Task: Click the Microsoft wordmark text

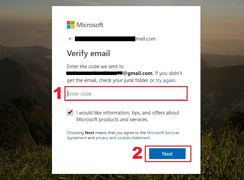Action: pyautogui.click(x=90, y=25)
